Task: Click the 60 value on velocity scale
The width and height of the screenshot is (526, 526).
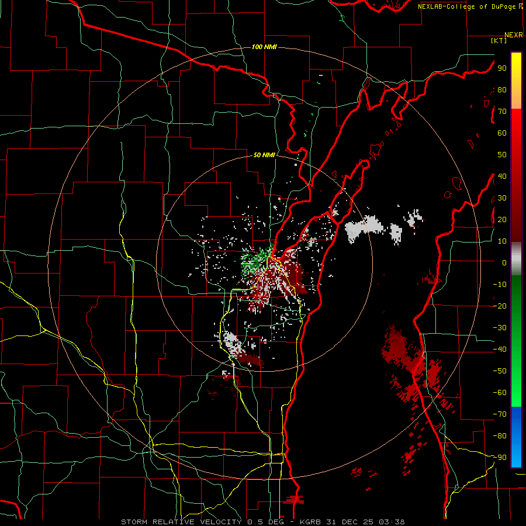Action: pyautogui.click(x=502, y=133)
